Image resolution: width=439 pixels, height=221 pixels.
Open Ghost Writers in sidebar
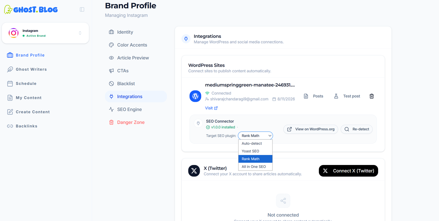(x=27, y=69)
